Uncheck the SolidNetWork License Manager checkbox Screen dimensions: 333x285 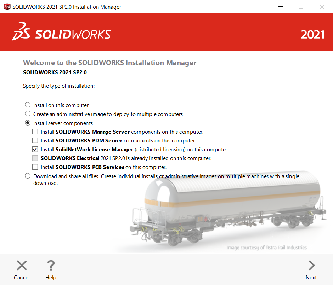click(x=35, y=149)
